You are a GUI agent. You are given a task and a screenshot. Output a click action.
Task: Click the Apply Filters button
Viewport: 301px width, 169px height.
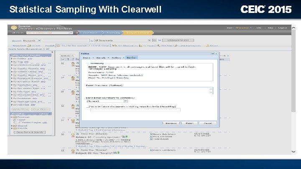(20, 109)
